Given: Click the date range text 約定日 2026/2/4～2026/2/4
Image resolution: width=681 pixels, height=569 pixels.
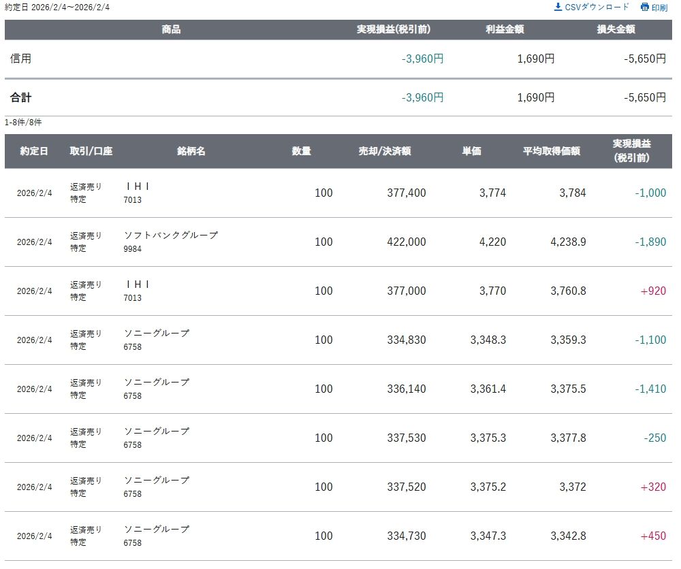Looking at the screenshot, I should point(57,7).
